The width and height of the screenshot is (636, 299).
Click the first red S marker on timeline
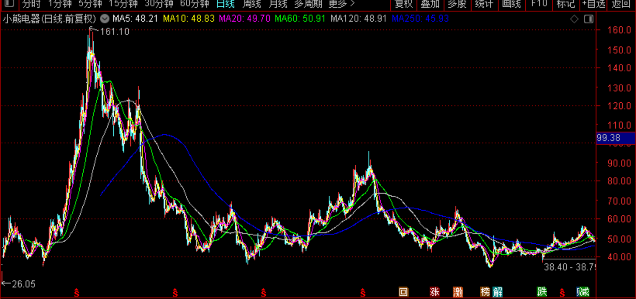tap(77, 293)
